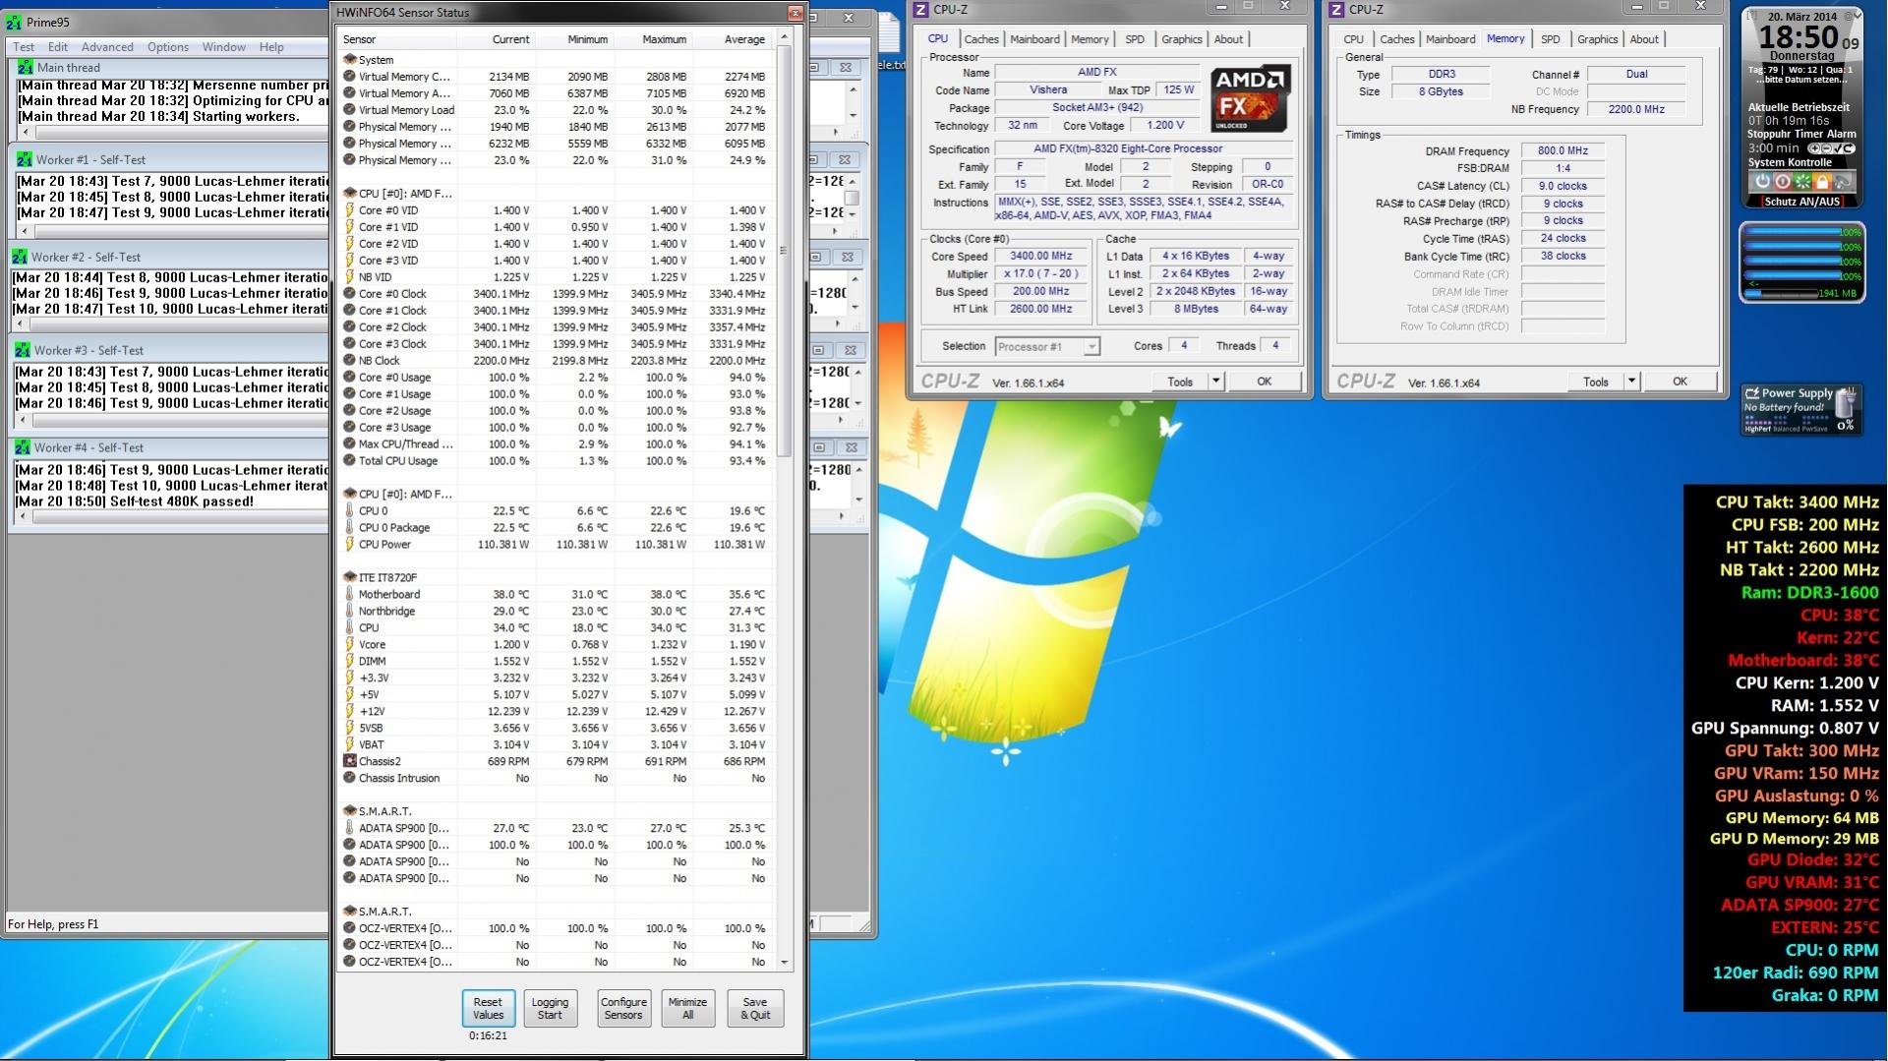The width and height of the screenshot is (1888, 1061).
Task: Click Save & Quit button
Action: (x=755, y=1009)
